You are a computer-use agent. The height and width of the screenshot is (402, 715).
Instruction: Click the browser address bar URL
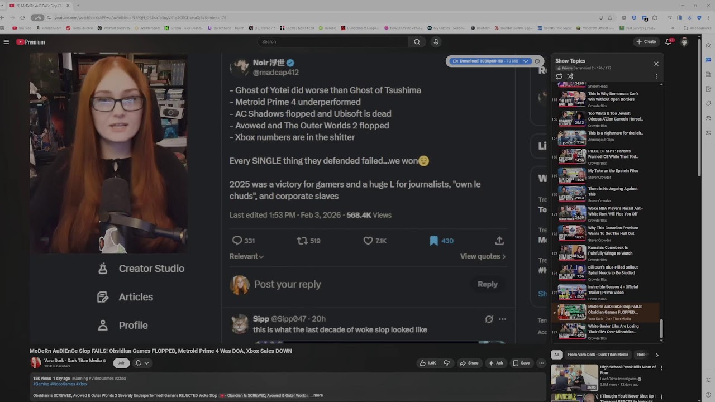(x=140, y=18)
